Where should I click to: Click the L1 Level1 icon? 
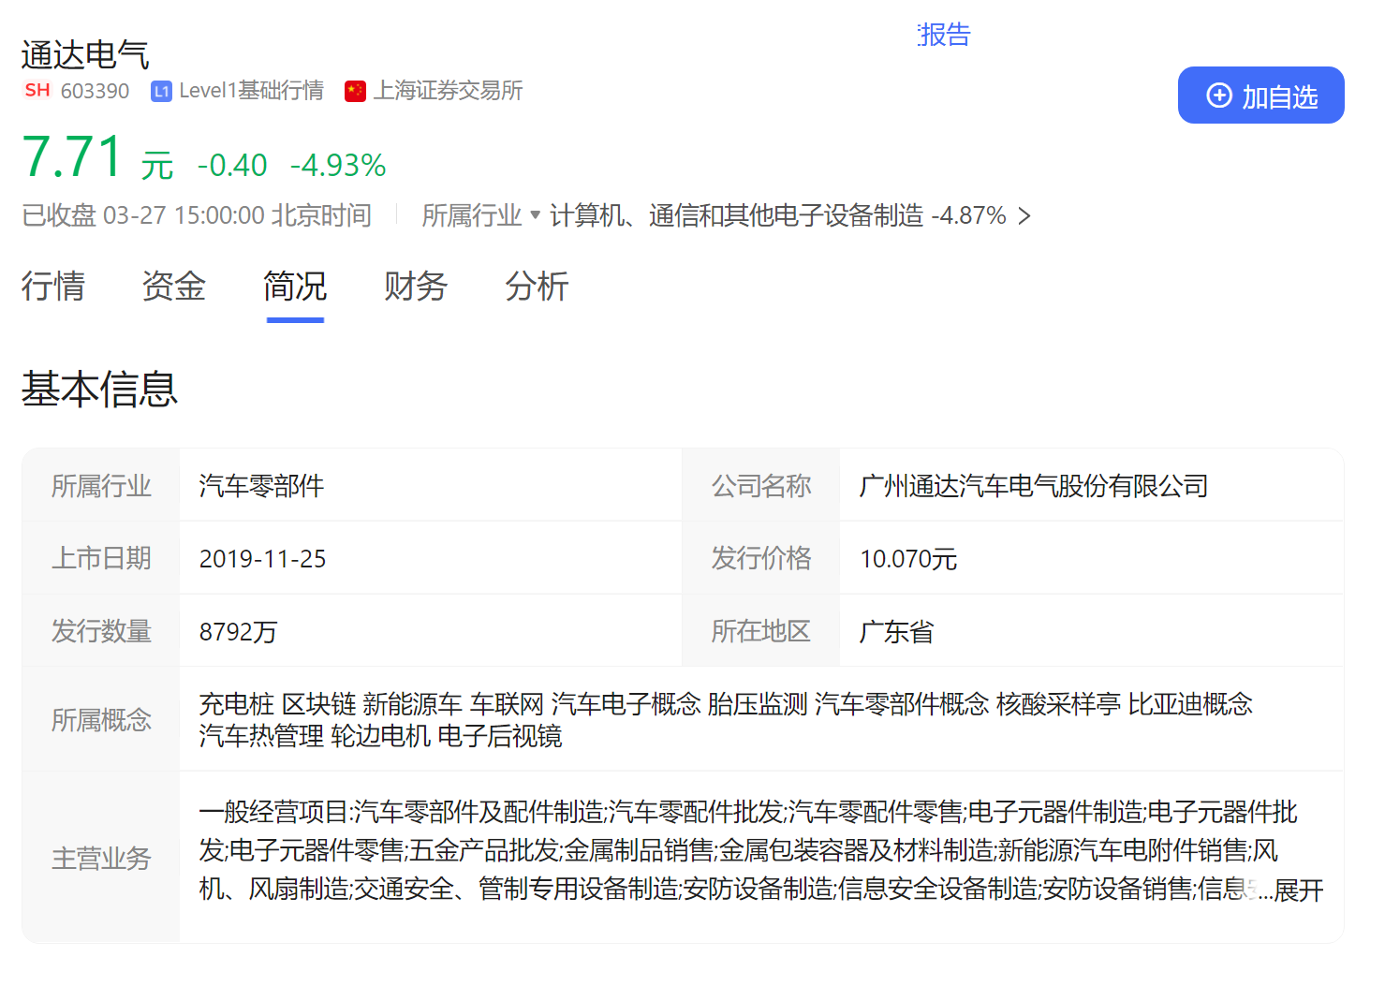[x=161, y=91]
